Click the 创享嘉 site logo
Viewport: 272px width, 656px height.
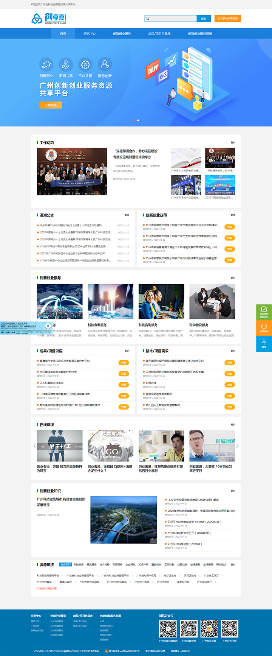[x=49, y=18]
